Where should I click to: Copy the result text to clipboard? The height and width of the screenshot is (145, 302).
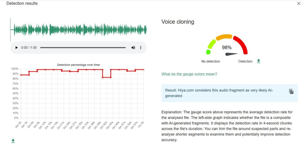coord(291,92)
